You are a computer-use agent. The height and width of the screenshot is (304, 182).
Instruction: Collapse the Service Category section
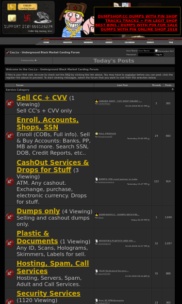pos(172,89)
